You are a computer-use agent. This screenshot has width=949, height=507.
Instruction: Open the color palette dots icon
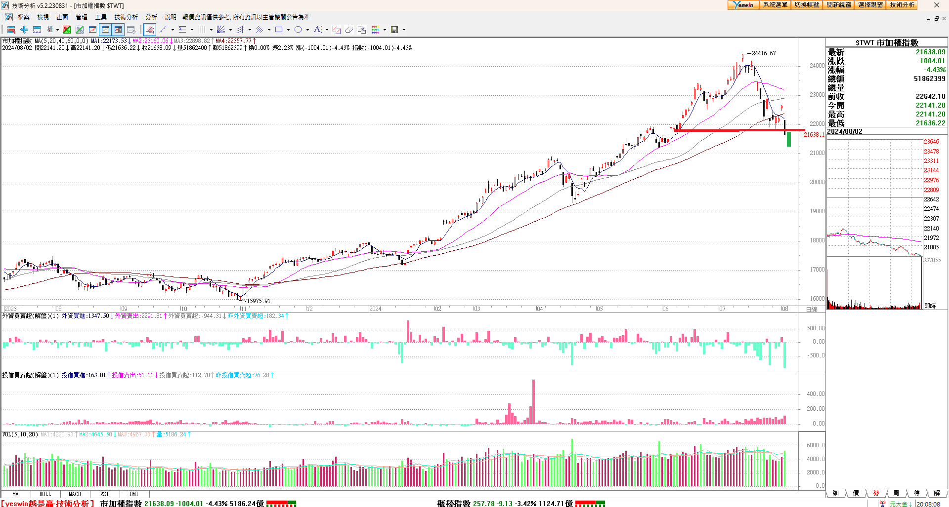pos(375,30)
